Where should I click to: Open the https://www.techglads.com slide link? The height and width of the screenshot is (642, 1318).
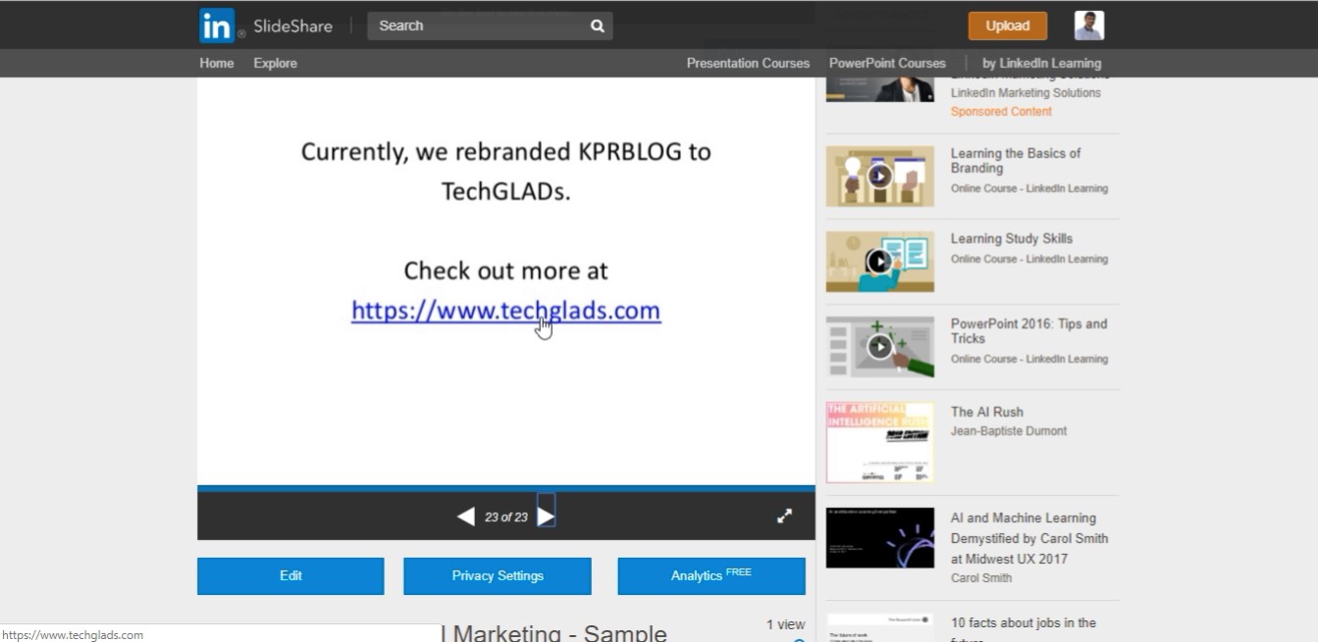506,311
